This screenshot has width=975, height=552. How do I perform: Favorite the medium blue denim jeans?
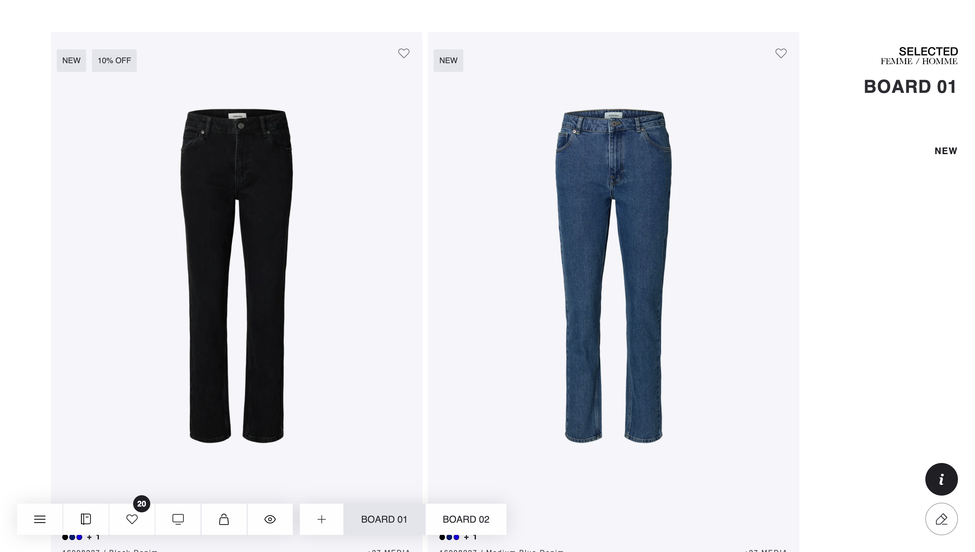coord(781,54)
